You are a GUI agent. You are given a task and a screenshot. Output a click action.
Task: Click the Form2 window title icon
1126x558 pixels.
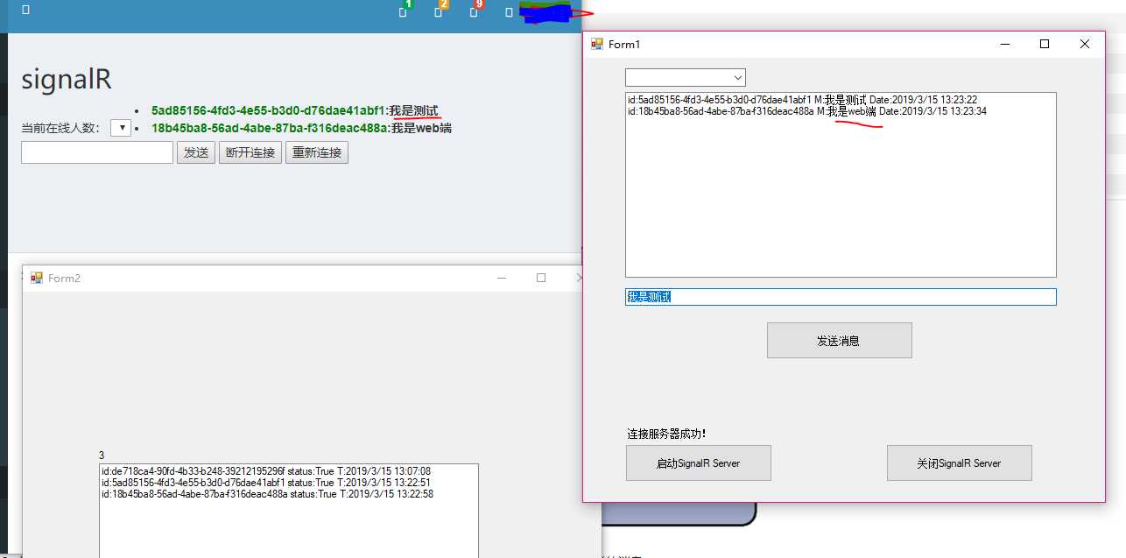[x=37, y=278]
